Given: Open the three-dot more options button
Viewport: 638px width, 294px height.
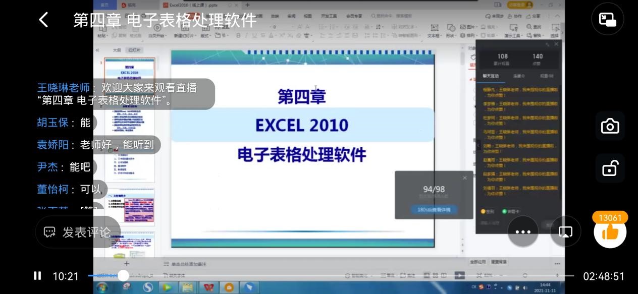Looking at the screenshot, I should pos(523,231).
